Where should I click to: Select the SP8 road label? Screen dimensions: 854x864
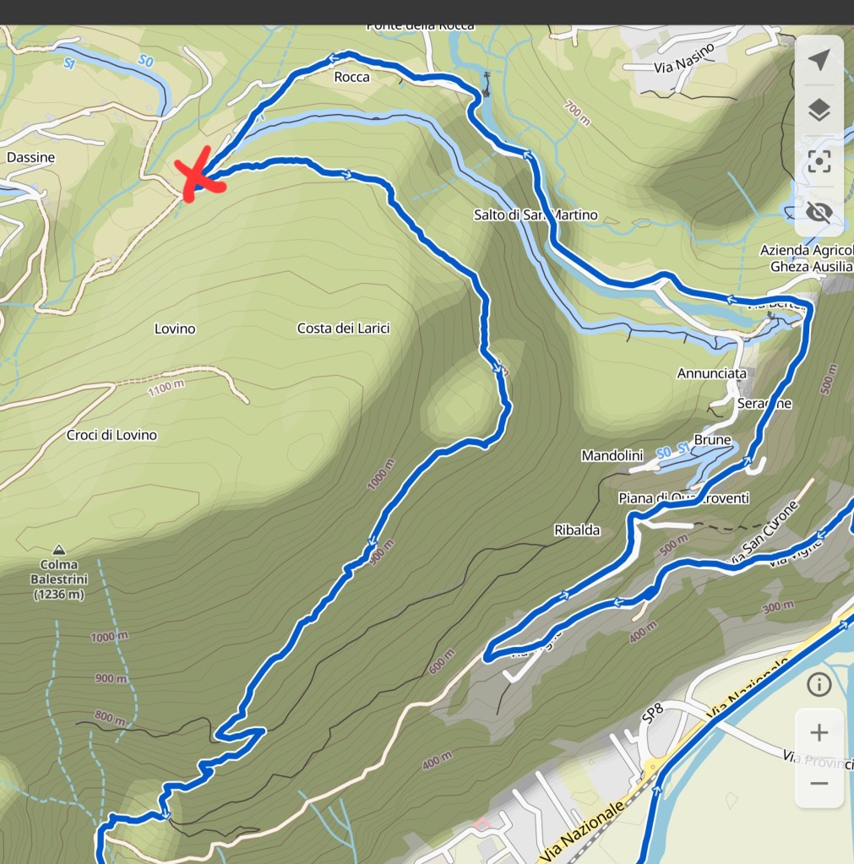click(x=652, y=713)
